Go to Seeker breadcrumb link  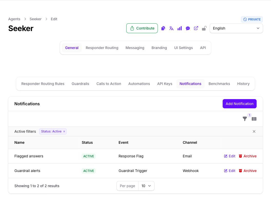point(35,19)
